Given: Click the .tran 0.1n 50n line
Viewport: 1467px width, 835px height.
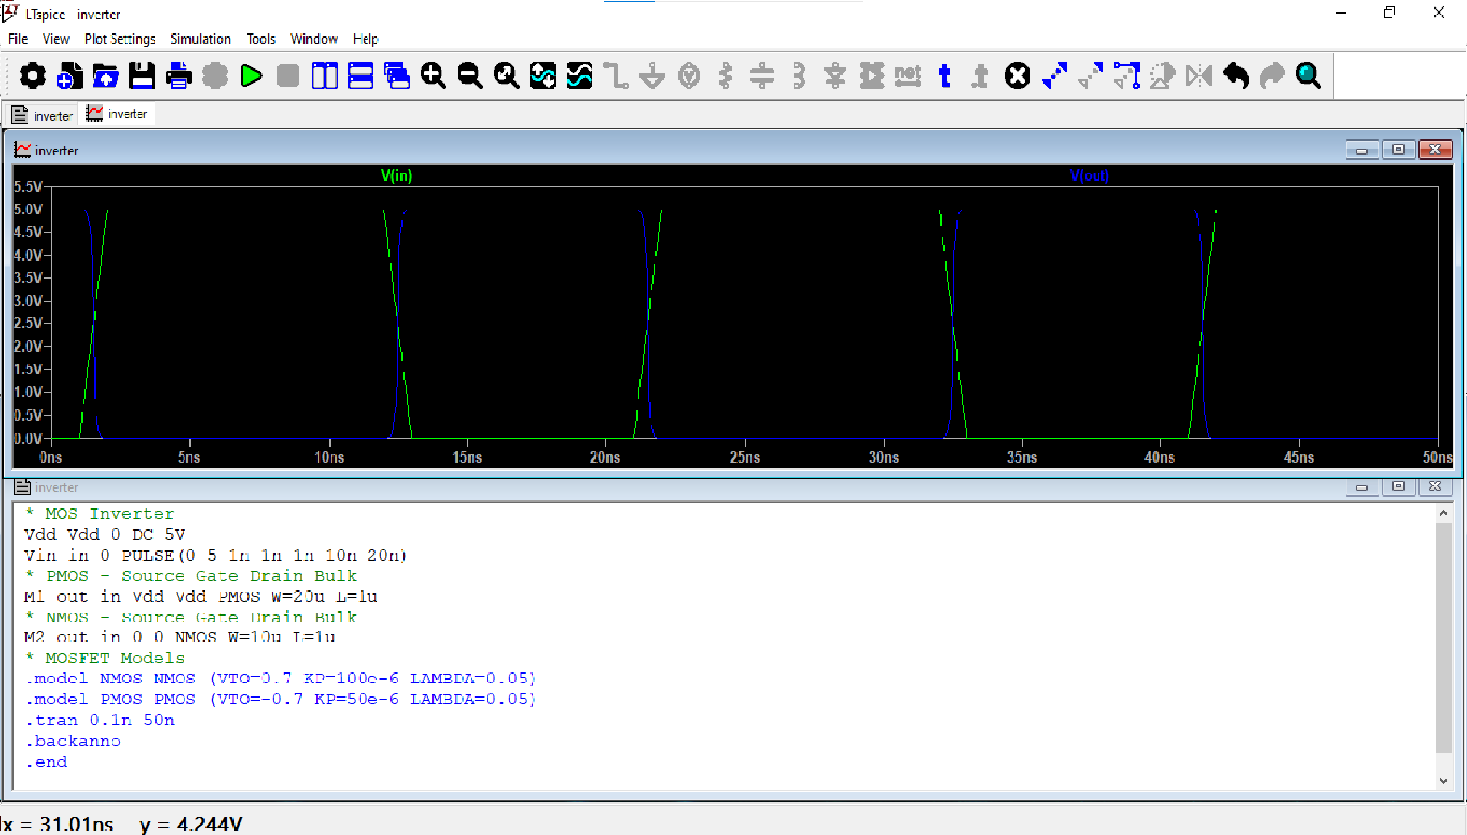Looking at the screenshot, I should point(100,720).
